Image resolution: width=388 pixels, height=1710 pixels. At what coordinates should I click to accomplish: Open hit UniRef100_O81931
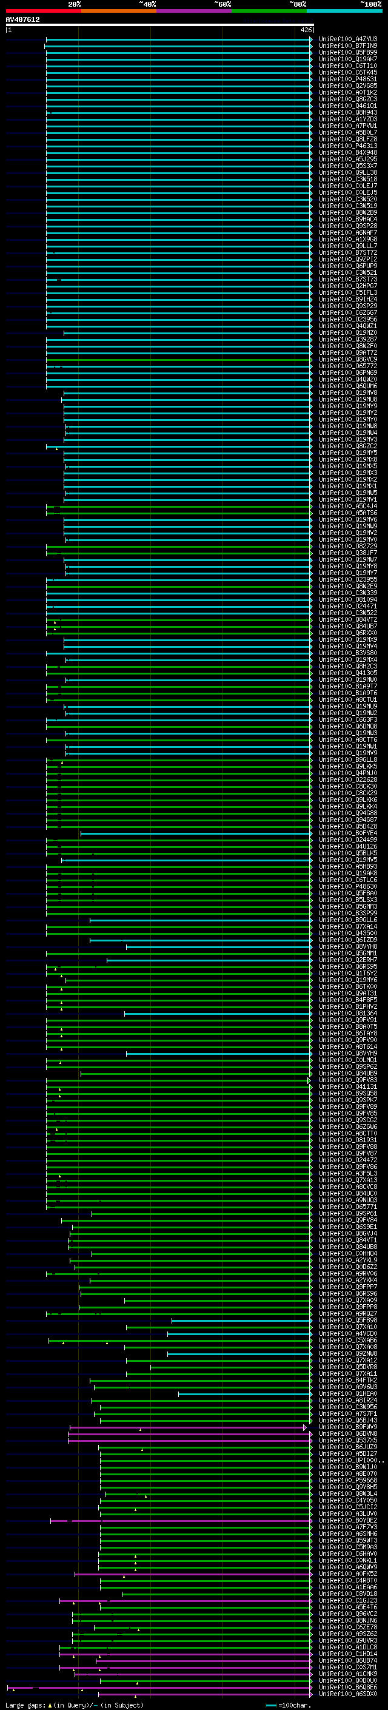point(348,1140)
